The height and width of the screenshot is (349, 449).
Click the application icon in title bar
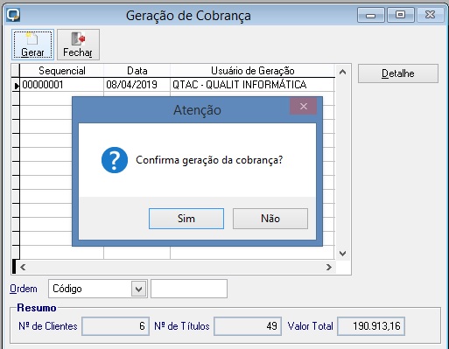click(x=13, y=15)
